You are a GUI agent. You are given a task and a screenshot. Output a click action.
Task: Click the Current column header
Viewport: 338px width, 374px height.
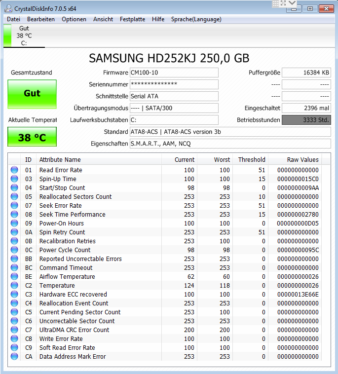click(180, 159)
